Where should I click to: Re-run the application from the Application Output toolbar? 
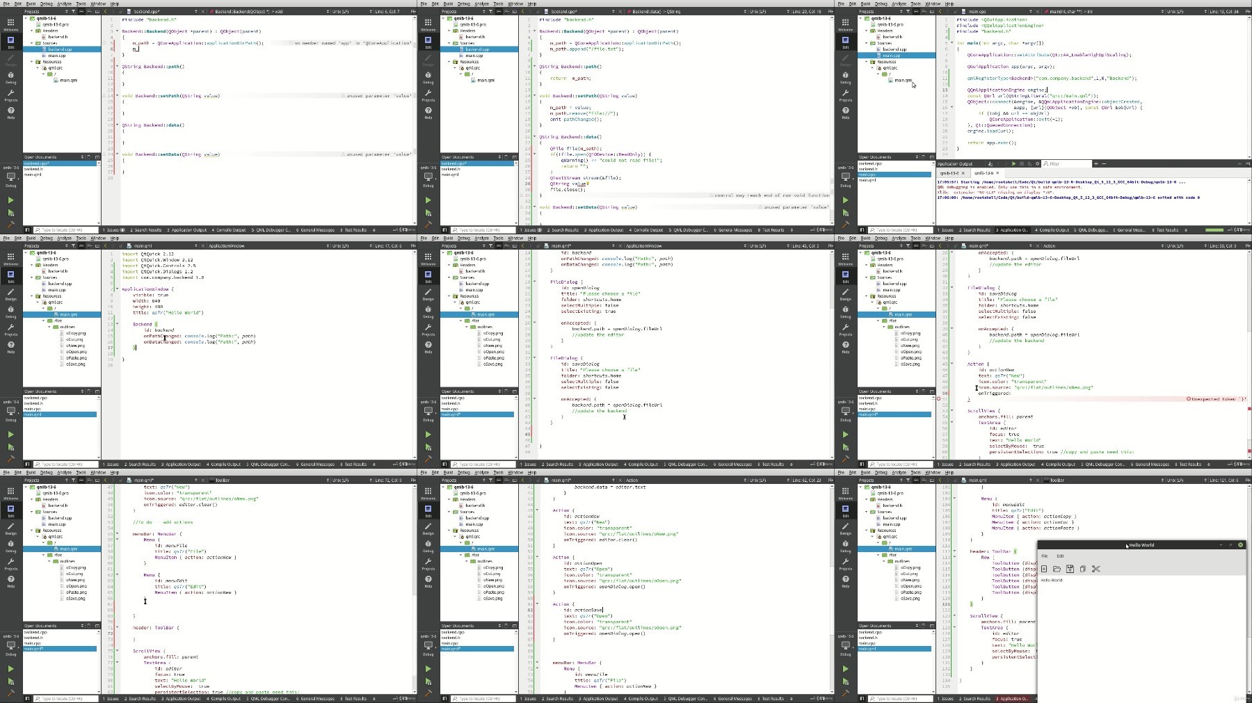pos(1013,164)
